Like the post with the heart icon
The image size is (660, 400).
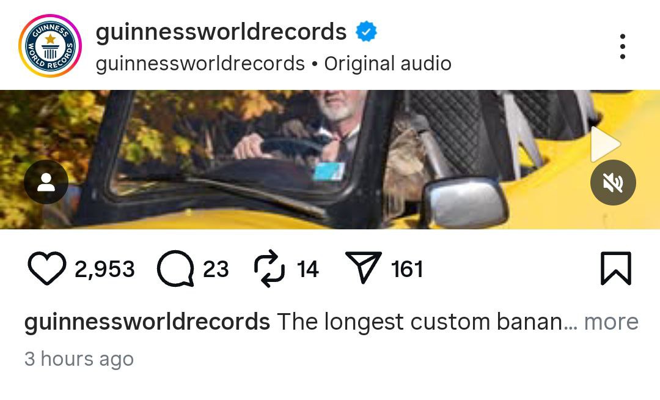tap(46, 269)
